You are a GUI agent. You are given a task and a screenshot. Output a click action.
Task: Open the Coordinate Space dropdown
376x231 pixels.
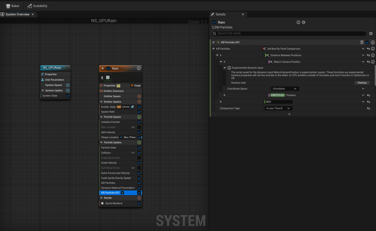285,89
